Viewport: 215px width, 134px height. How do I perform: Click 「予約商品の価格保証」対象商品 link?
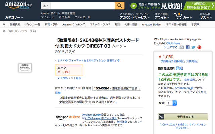tap(178, 61)
